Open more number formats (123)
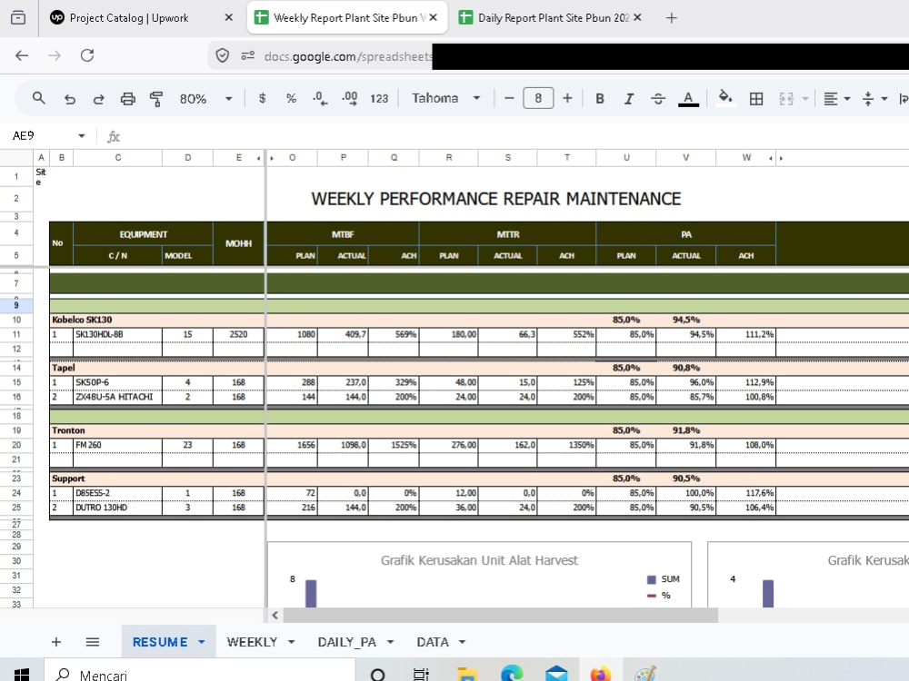This screenshot has height=681, width=909. point(379,98)
